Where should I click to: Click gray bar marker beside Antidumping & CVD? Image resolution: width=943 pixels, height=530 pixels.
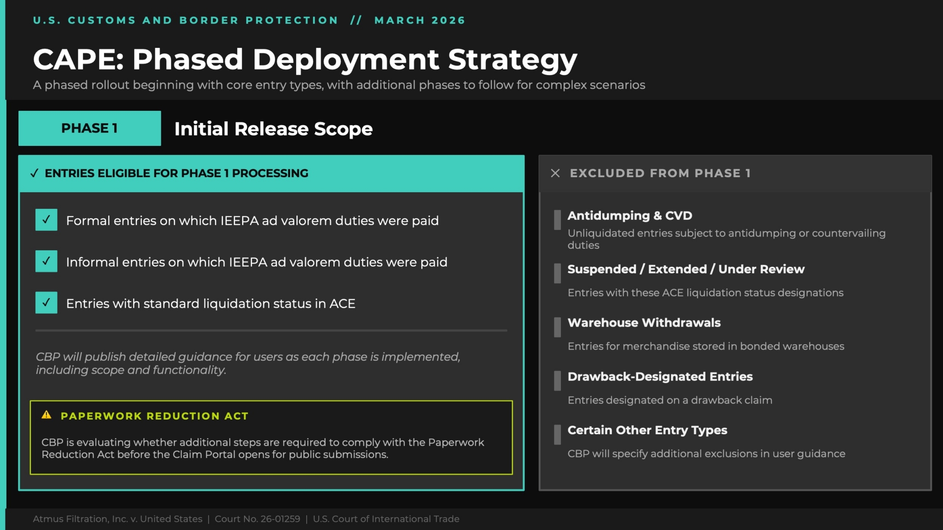[557, 220]
